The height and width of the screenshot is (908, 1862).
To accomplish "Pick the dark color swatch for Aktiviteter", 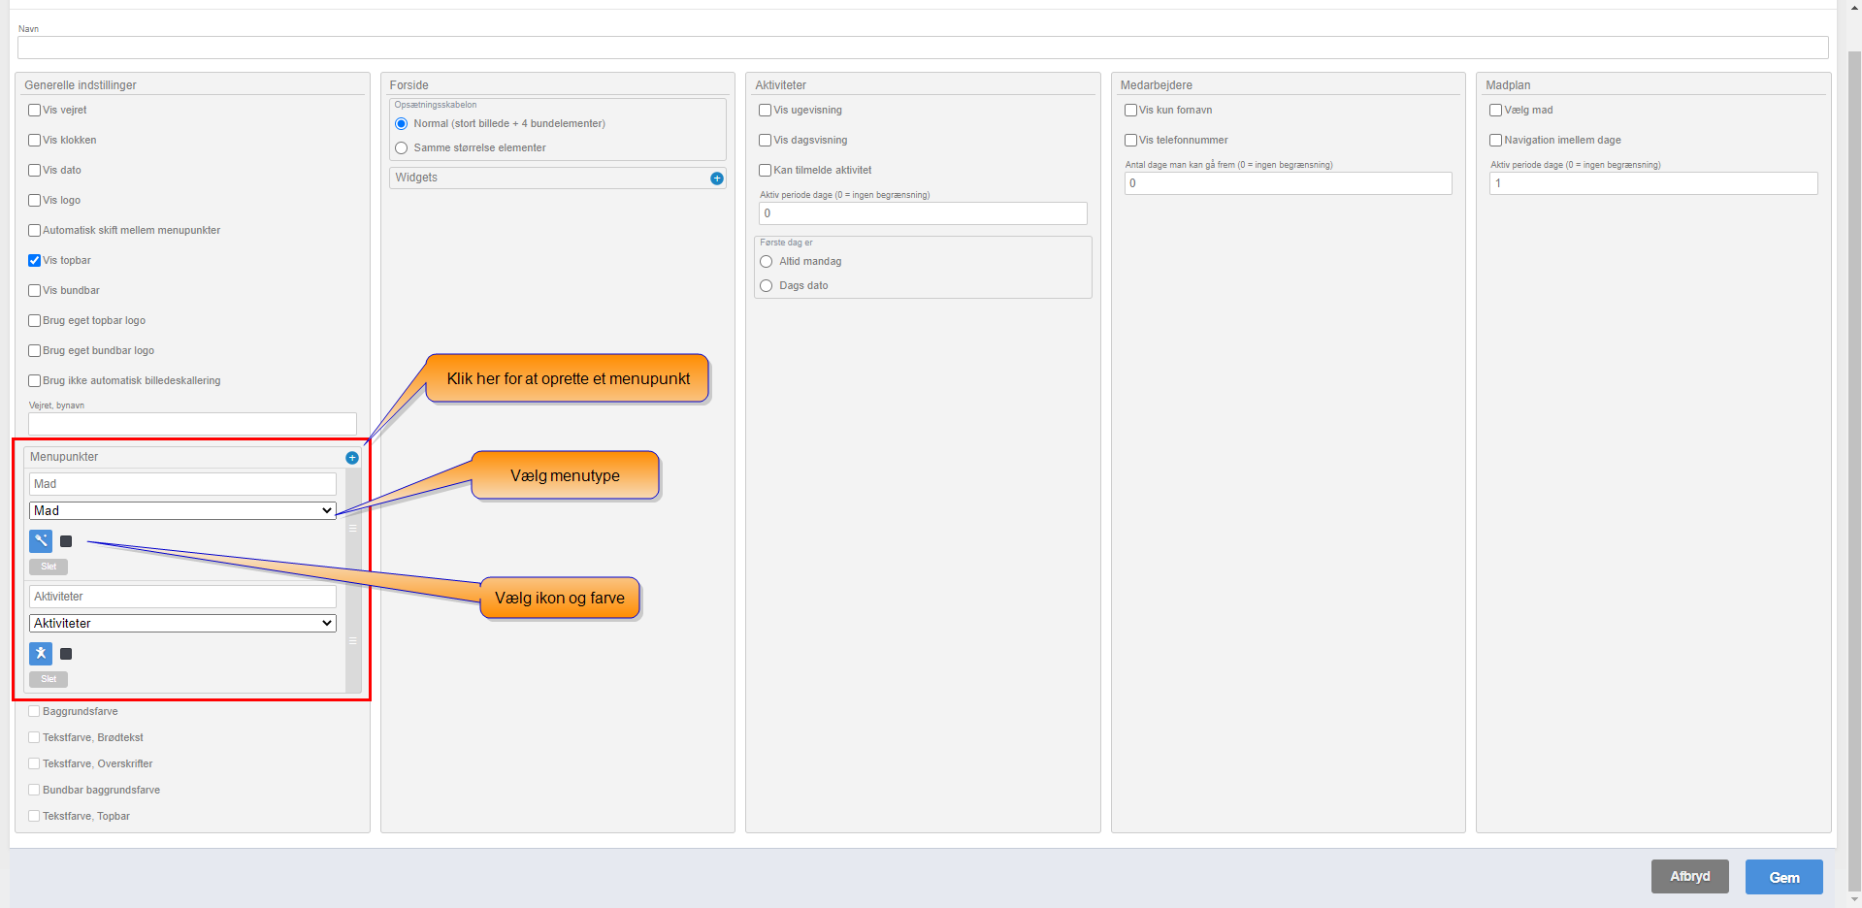I will pos(66,654).
